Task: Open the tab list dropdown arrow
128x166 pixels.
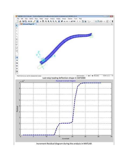Action: pyautogui.click(x=112, y=24)
